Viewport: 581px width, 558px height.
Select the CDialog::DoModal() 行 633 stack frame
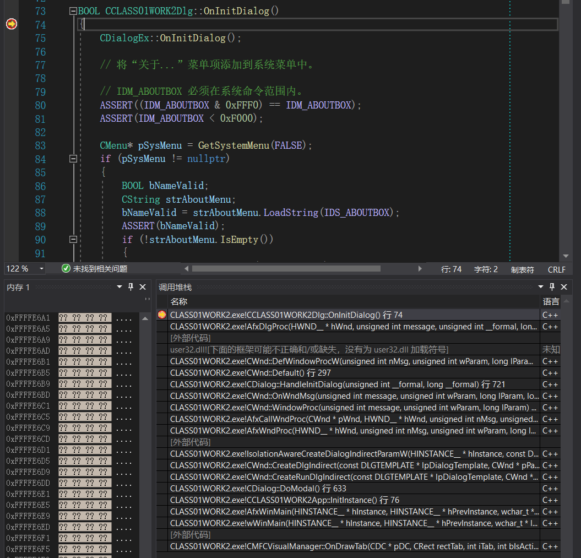(354, 489)
